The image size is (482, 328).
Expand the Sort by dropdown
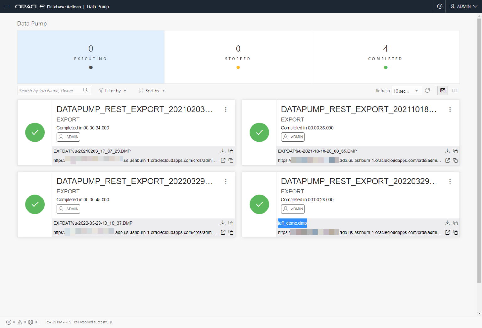coord(152,90)
